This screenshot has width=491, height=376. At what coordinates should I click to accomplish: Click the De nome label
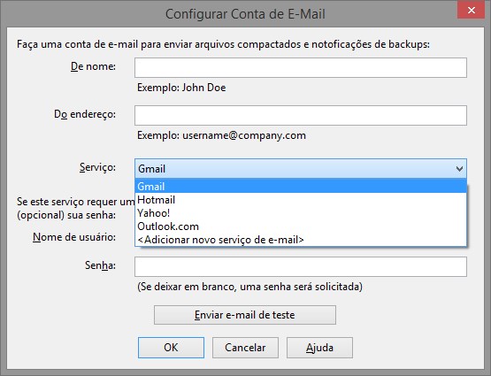point(93,66)
